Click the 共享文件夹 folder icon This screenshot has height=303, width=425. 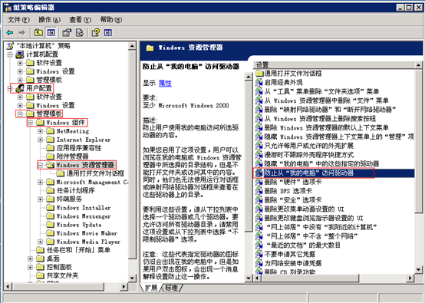pyautogui.click(x=40, y=275)
